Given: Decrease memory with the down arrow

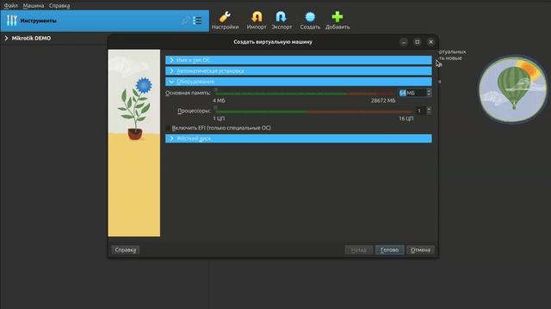Looking at the screenshot, I should [429, 95].
